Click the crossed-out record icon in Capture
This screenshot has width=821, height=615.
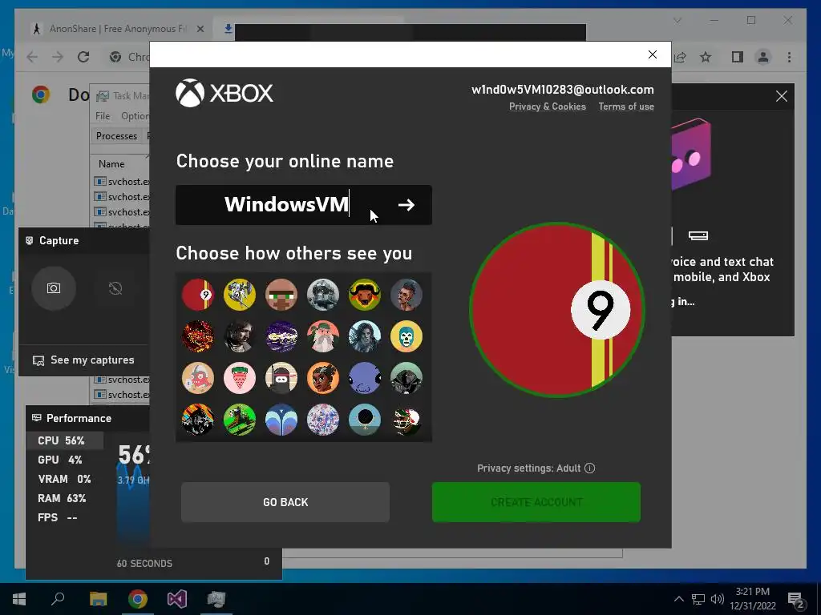[115, 288]
